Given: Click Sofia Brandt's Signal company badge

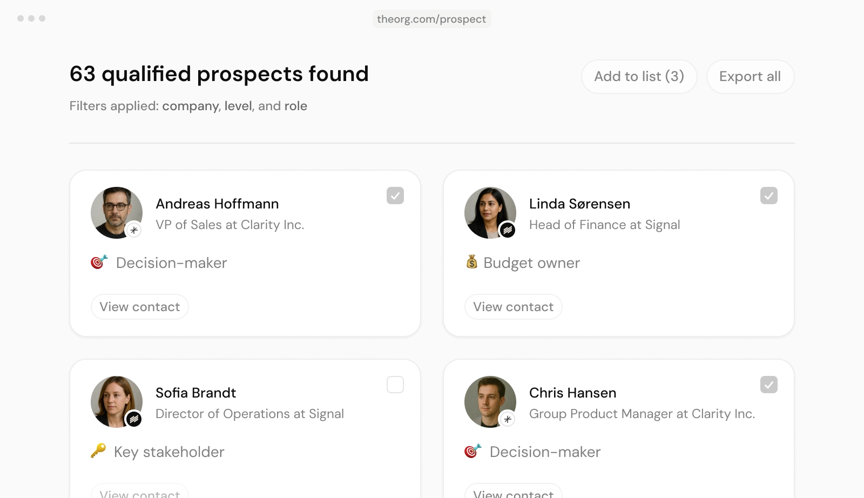Looking at the screenshot, I should tap(134, 419).
